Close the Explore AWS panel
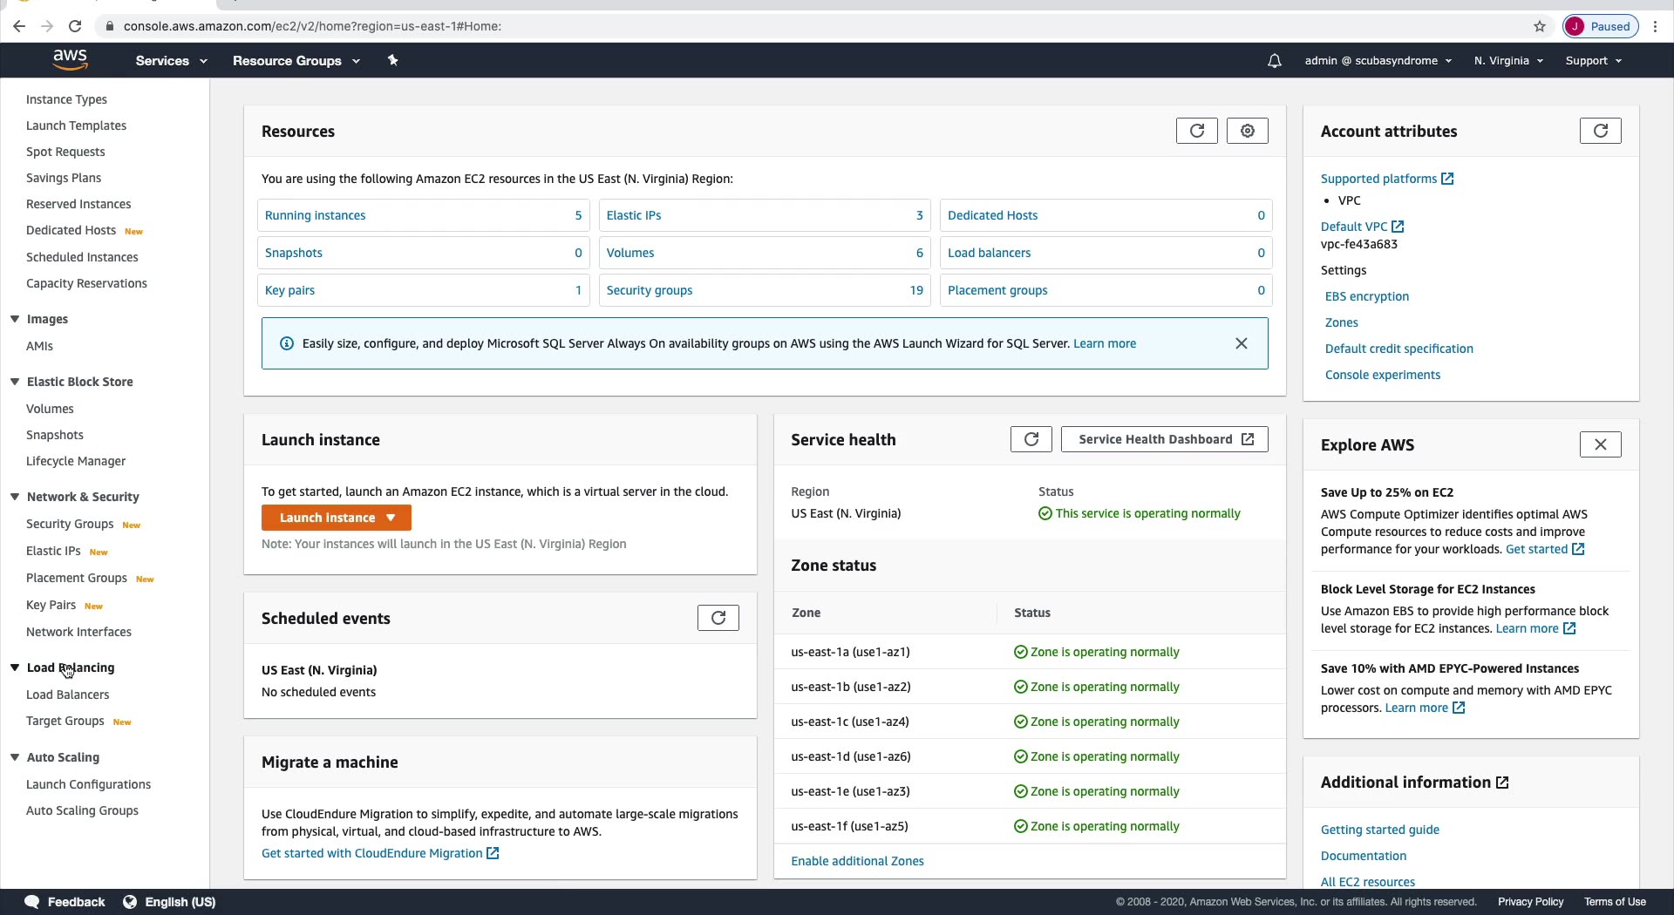Screen dimensions: 1674x915 1600,444
